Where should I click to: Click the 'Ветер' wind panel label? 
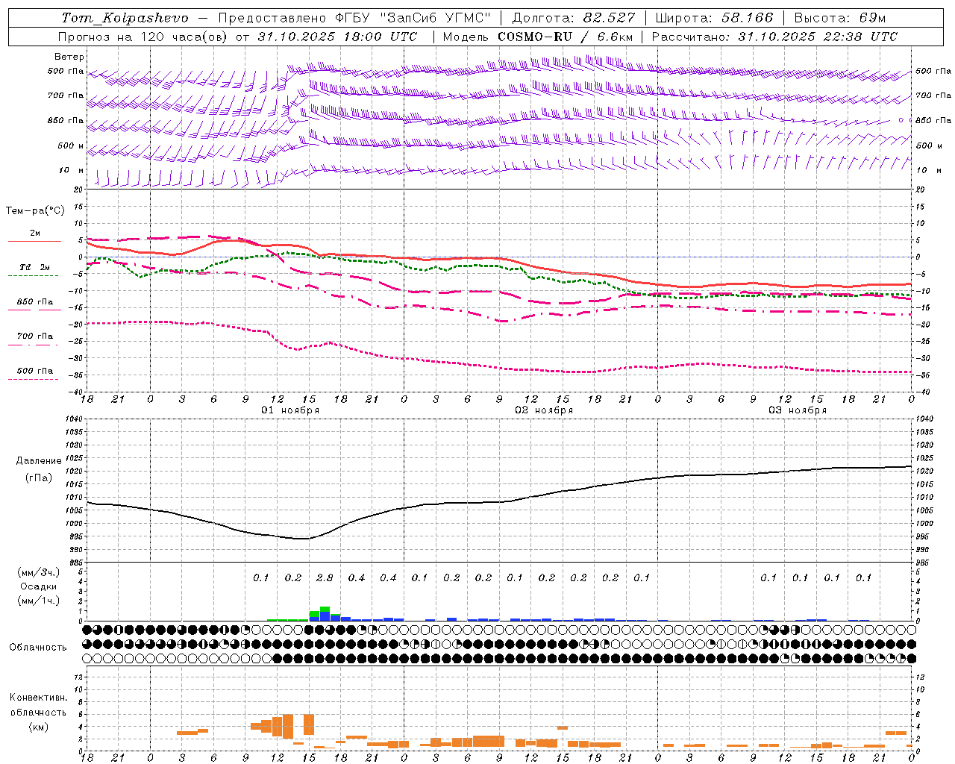point(69,57)
